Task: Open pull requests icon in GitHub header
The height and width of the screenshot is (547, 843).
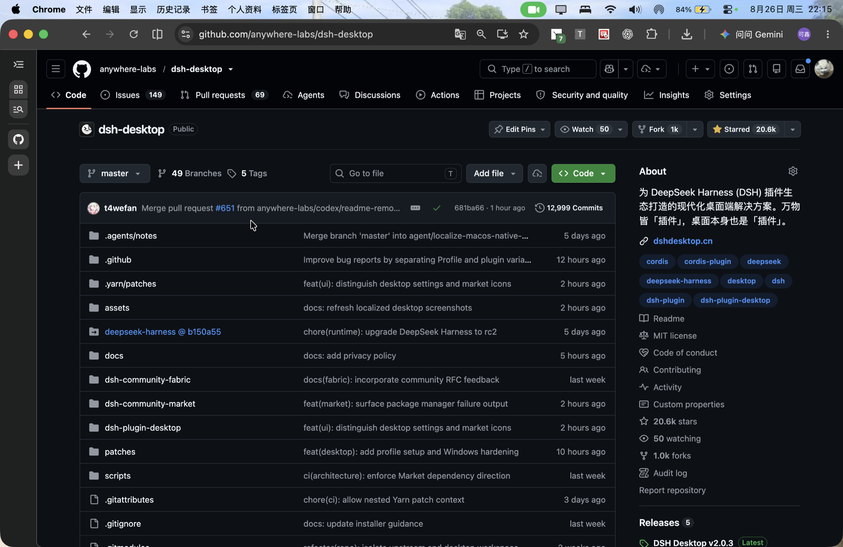Action: coord(752,69)
